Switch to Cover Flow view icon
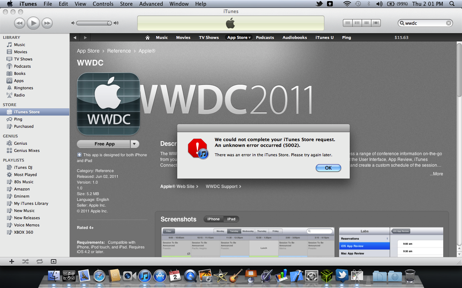 coord(376,23)
